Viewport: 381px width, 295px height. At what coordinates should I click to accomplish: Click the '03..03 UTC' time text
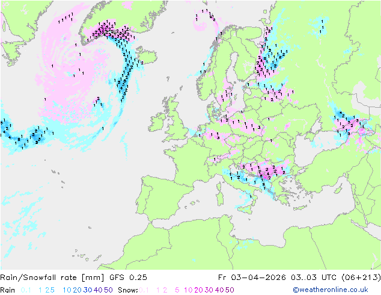point(314,278)
